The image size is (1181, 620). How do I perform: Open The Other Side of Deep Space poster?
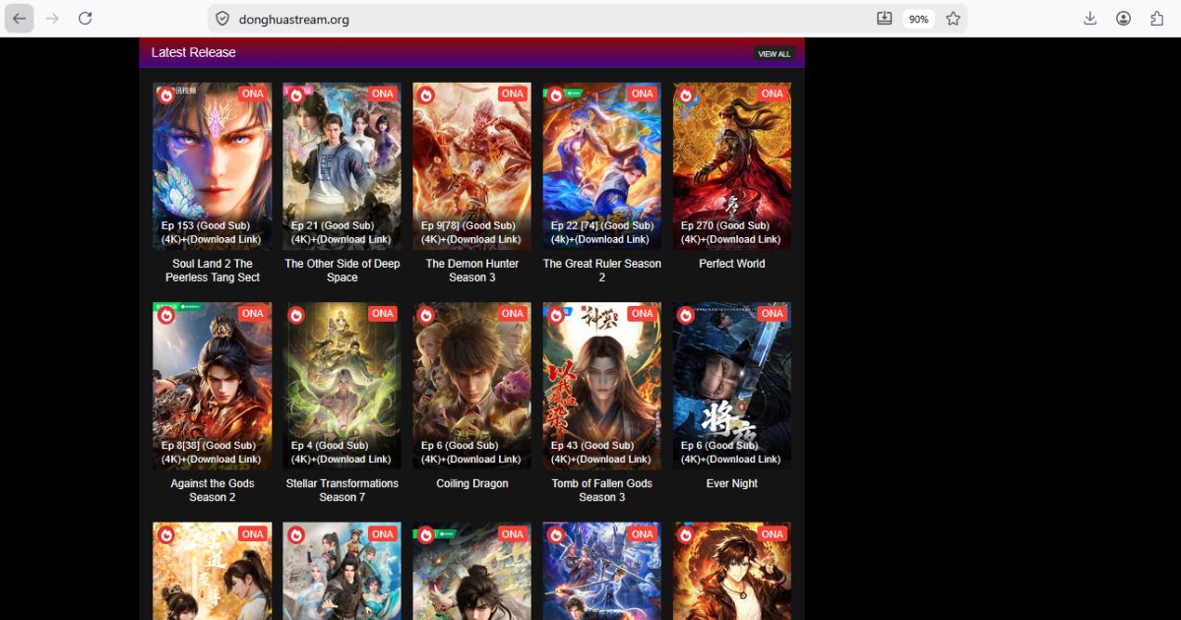pos(342,166)
